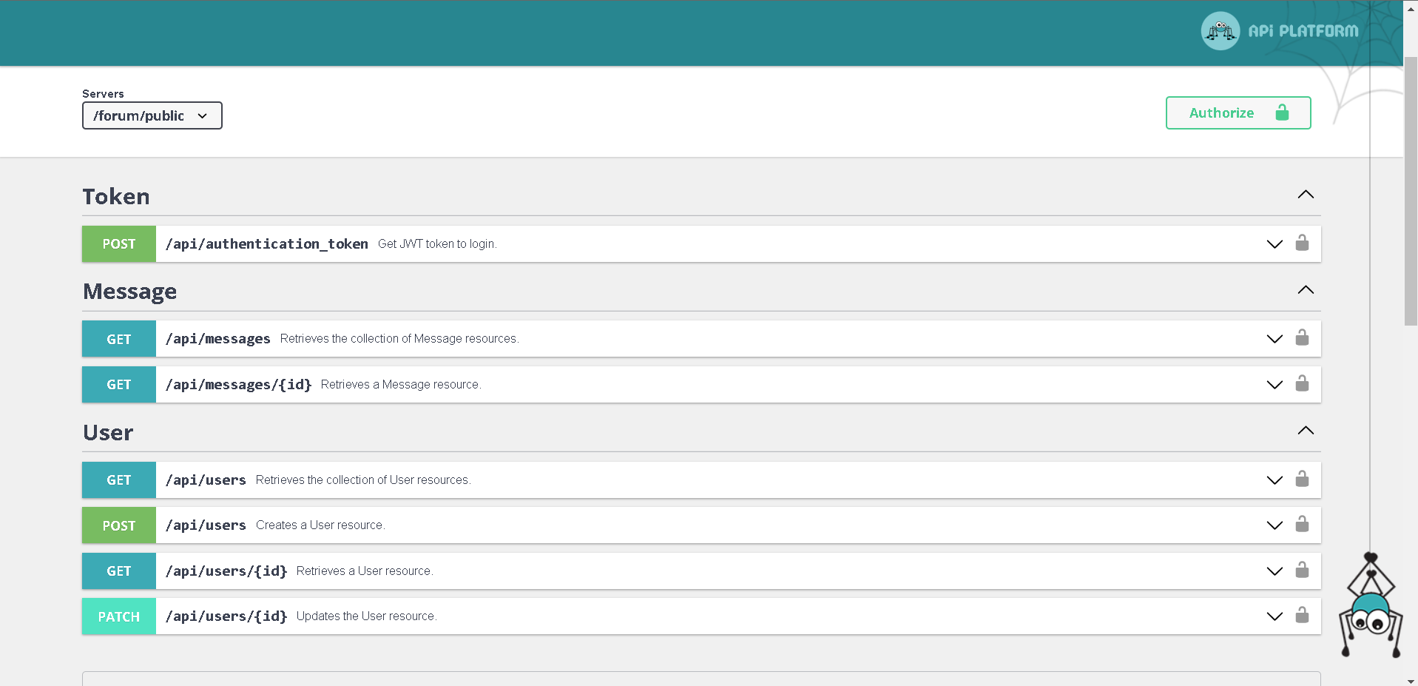Click the lock icon on GET /api/messages/{id}
This screenshot has width=1418, height=686.
point(1303,384)
